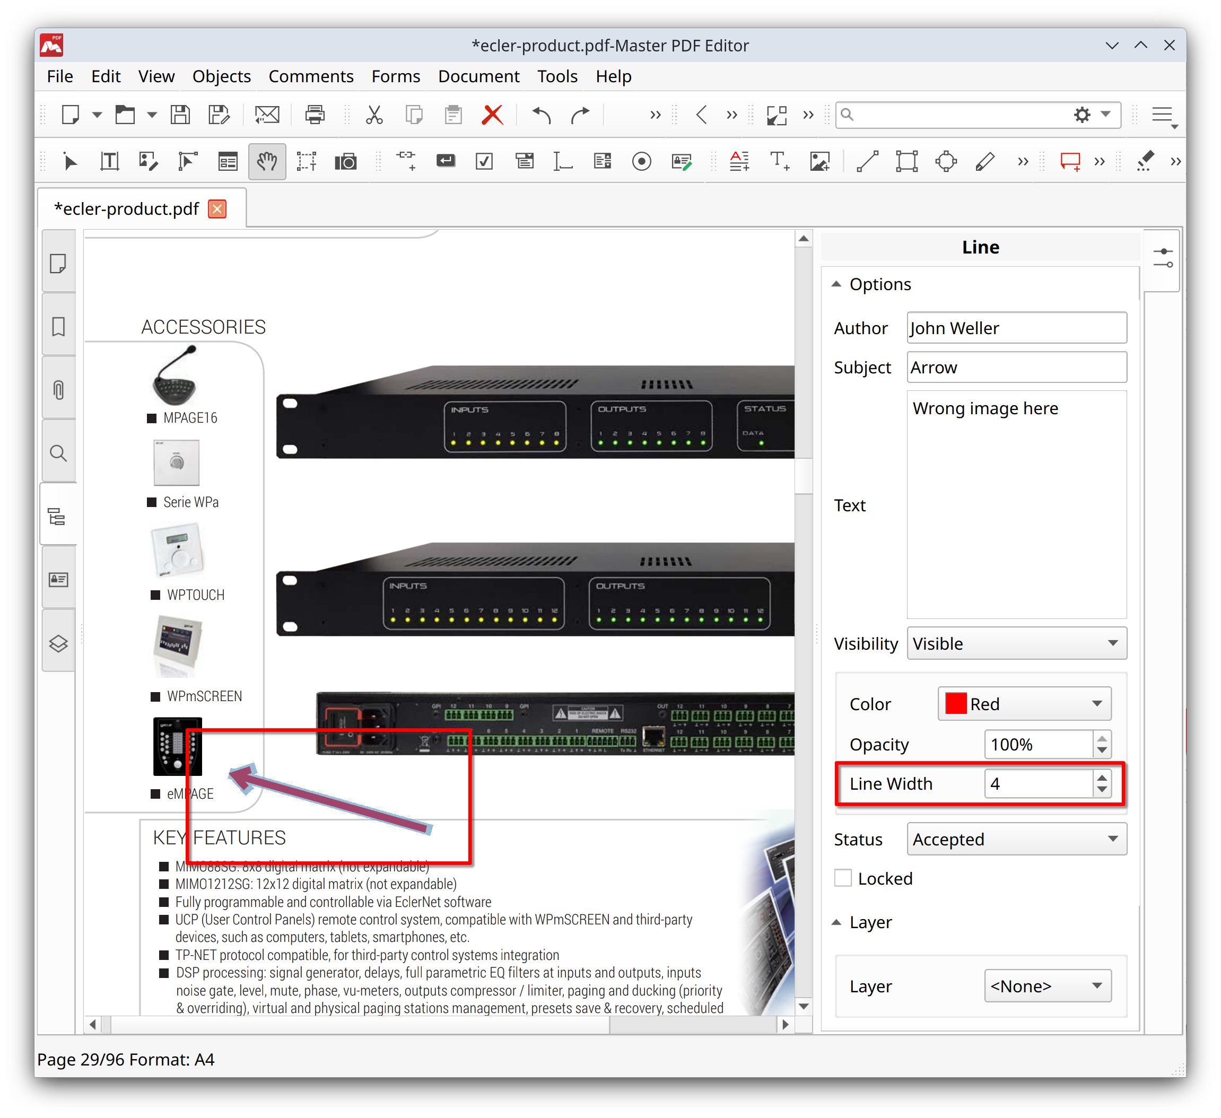Toggle the Object Inspector panel button

1163,259
